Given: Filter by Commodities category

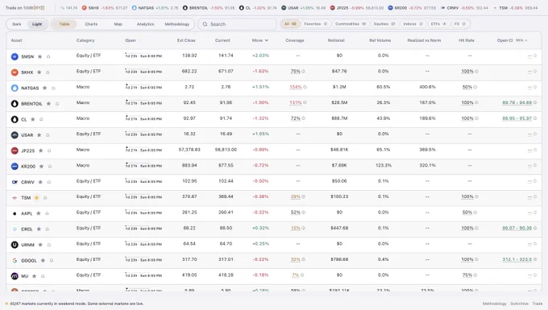Looking at the screenshot, I should coord(351,24).
